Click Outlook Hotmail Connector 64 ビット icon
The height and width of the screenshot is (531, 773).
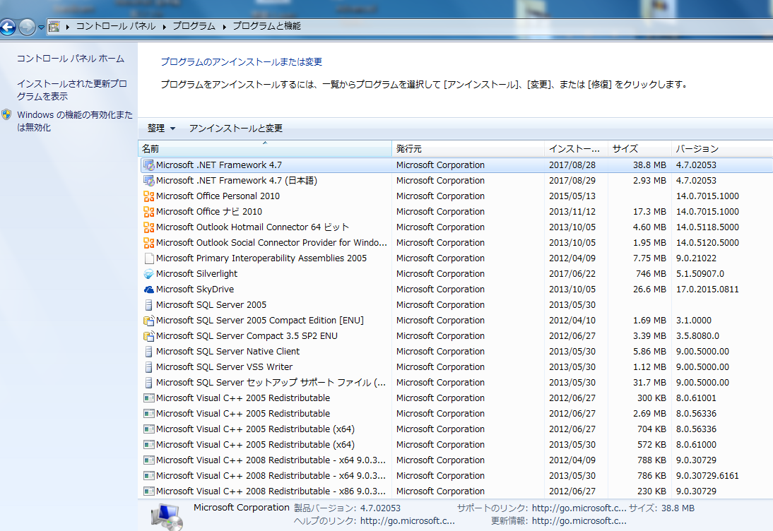[x=148, y=227]
